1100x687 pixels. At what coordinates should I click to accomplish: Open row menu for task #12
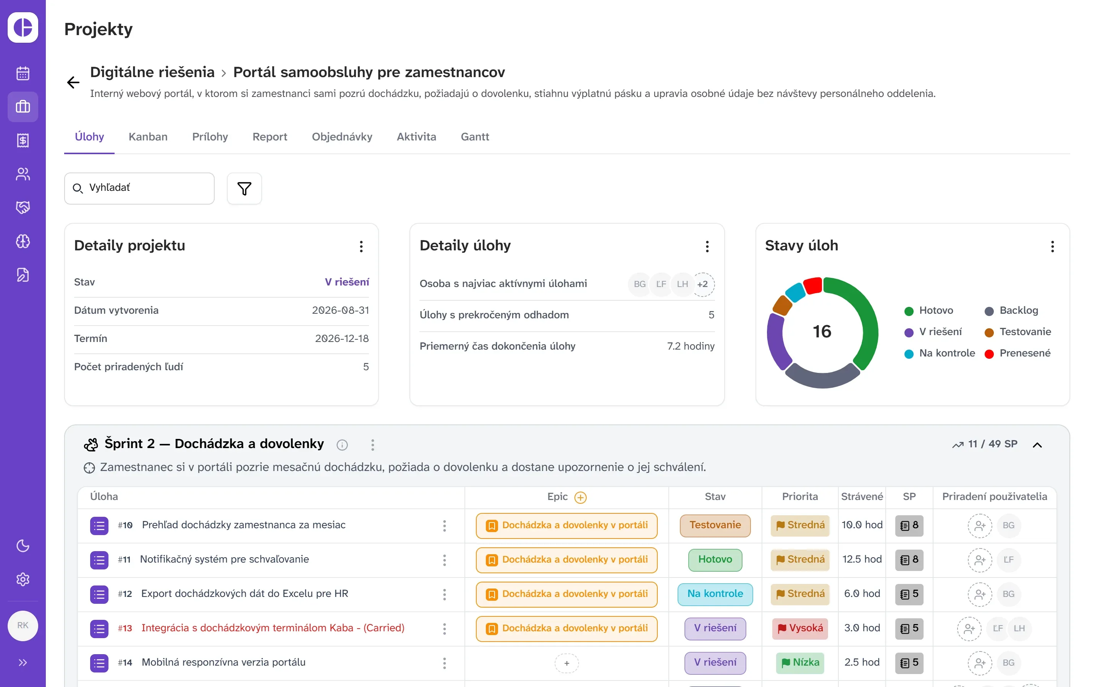445,594
